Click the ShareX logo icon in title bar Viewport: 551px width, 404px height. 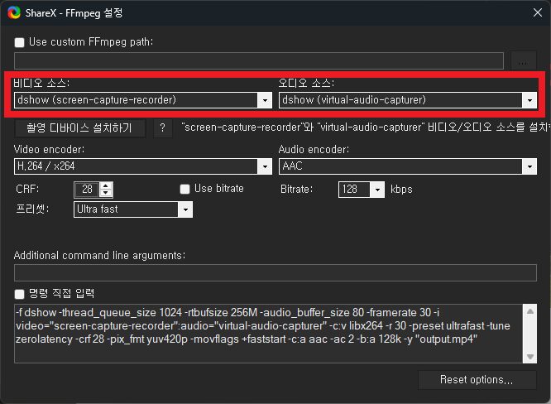[14, 12]
